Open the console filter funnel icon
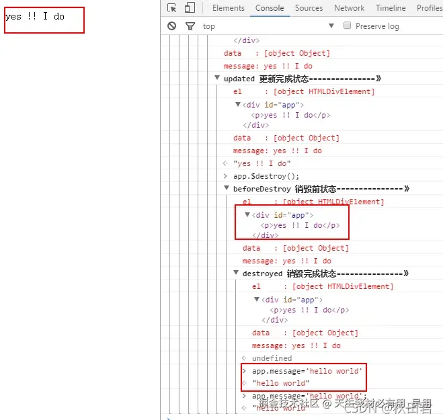 point(190,26)
